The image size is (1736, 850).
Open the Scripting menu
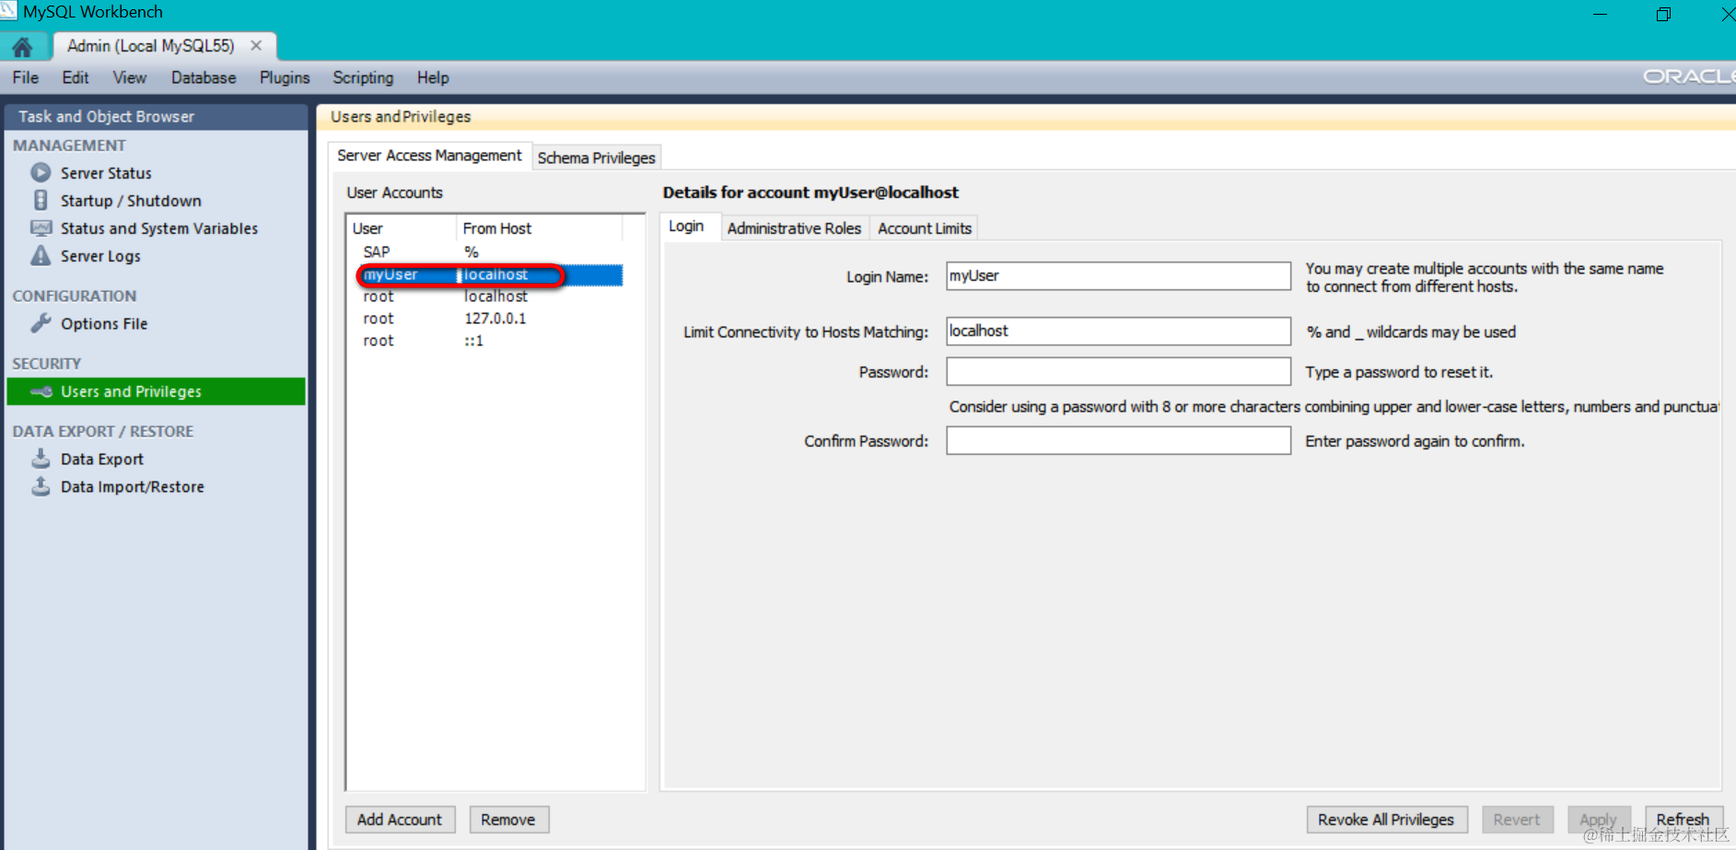363,77
